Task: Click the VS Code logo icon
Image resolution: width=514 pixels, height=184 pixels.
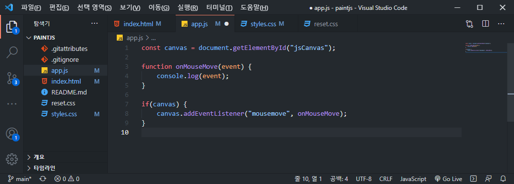Action: (9, 7)
